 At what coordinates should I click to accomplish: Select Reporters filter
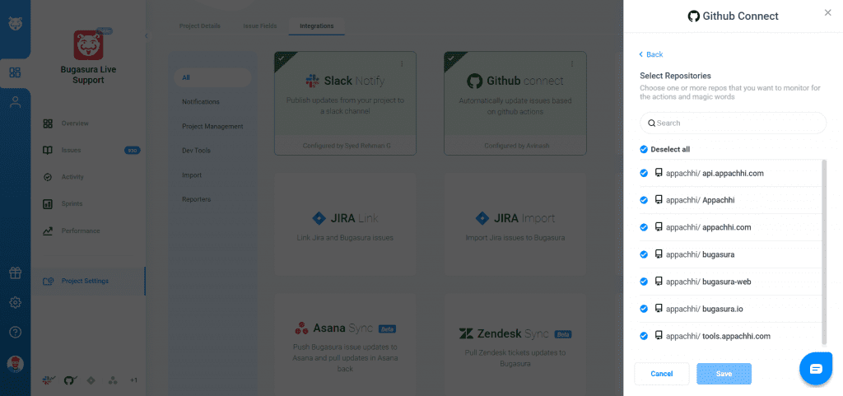(196, 199)
